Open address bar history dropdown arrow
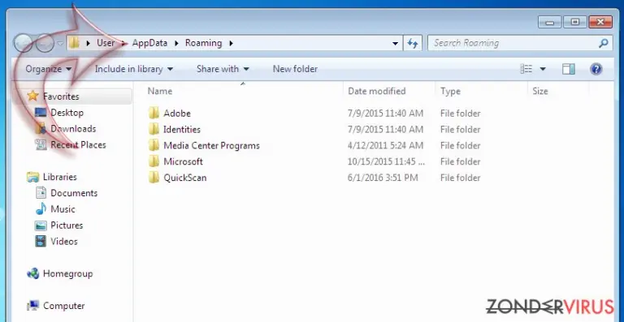This screenshot has height=322, width=624. click(x=395, y=43)
